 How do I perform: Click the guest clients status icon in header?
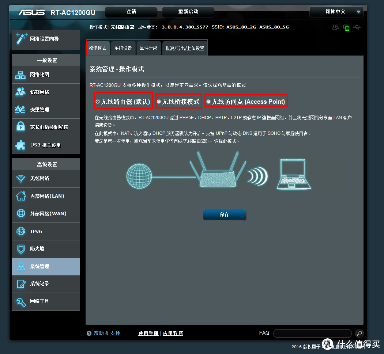click(x=335, y=27)
